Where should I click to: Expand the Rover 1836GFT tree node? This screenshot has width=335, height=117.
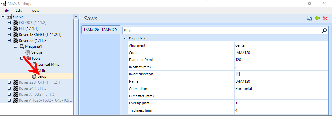tap(9, 34)
